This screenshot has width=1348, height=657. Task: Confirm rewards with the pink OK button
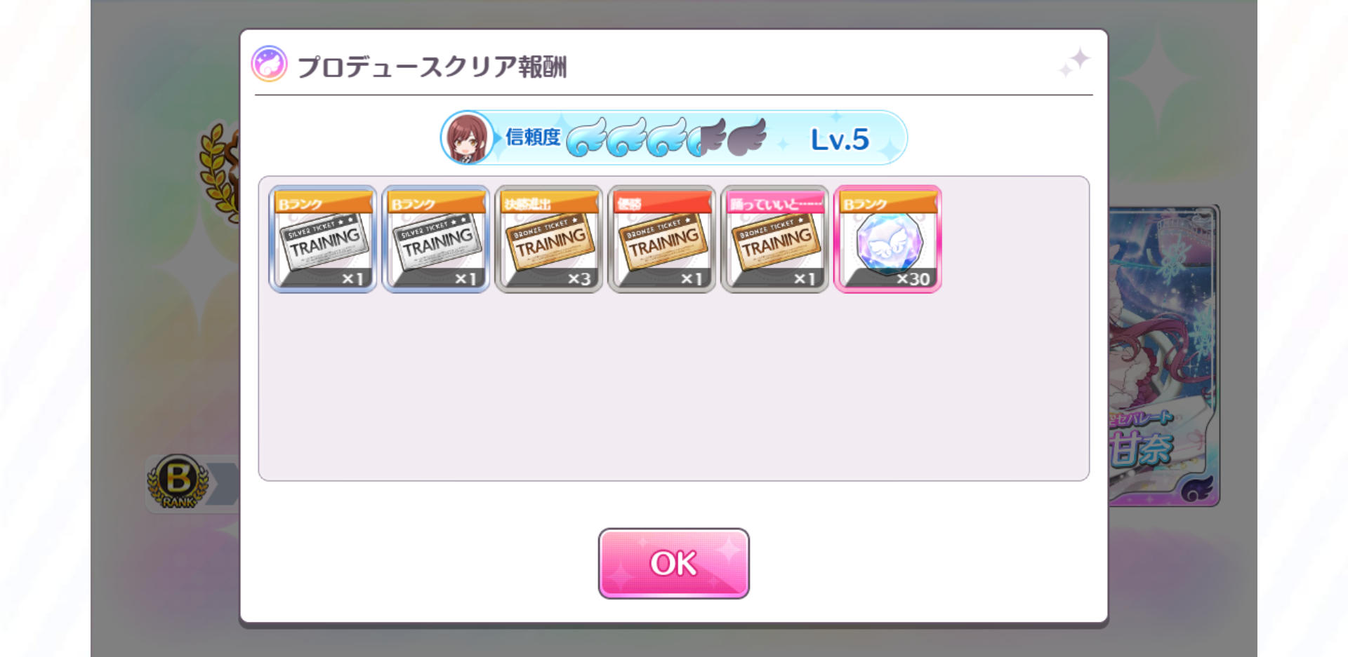pyautogui.click(x=674, y=563)
